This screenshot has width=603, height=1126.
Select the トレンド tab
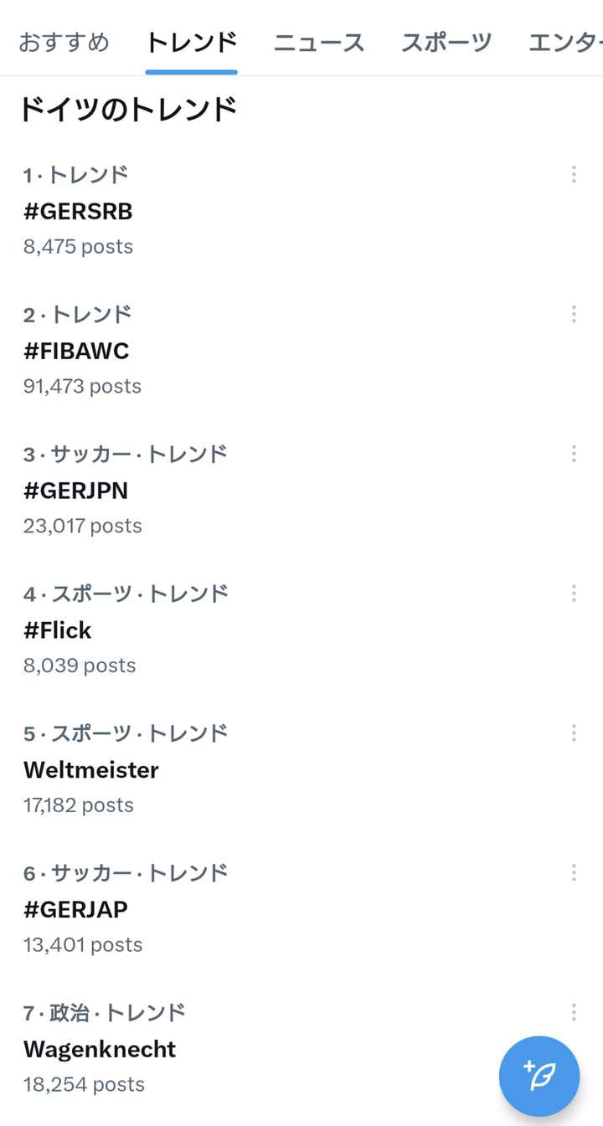(191, 42)
